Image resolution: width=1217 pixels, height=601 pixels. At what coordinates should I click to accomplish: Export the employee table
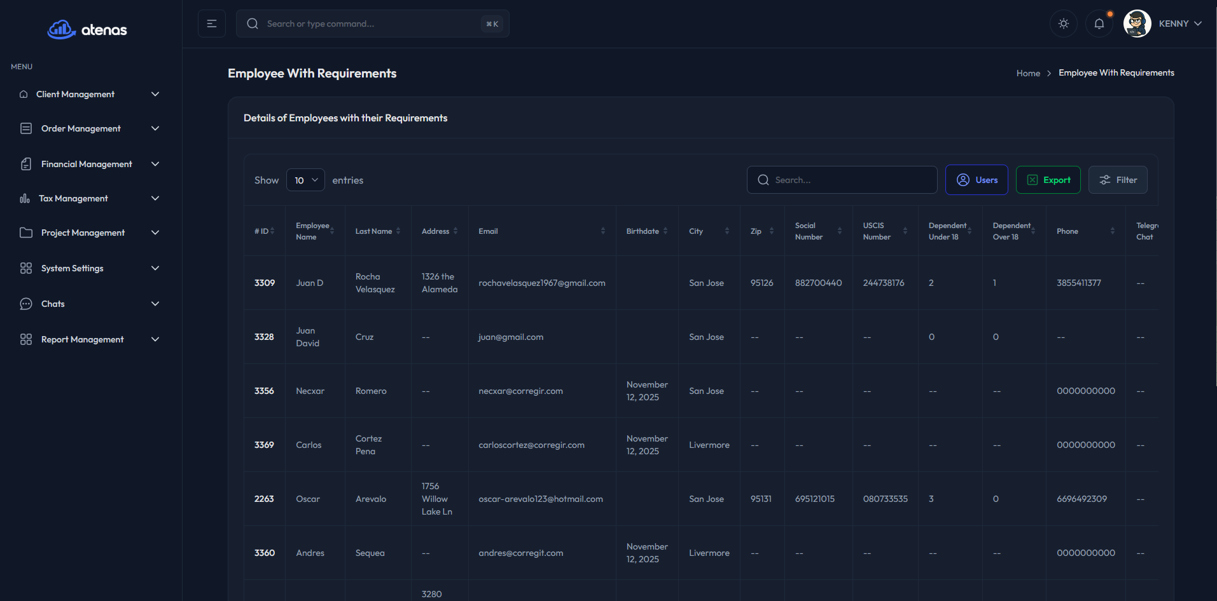tap(1048, 180)
